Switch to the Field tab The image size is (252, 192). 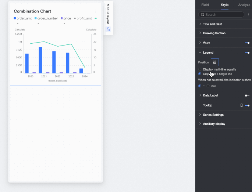[205, 5]
